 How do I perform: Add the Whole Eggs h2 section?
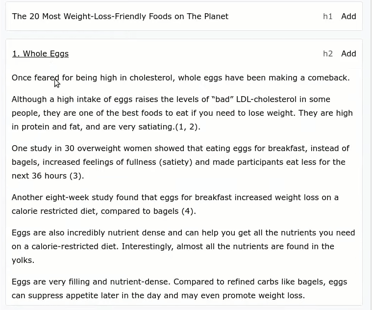(x=348, y=53)
